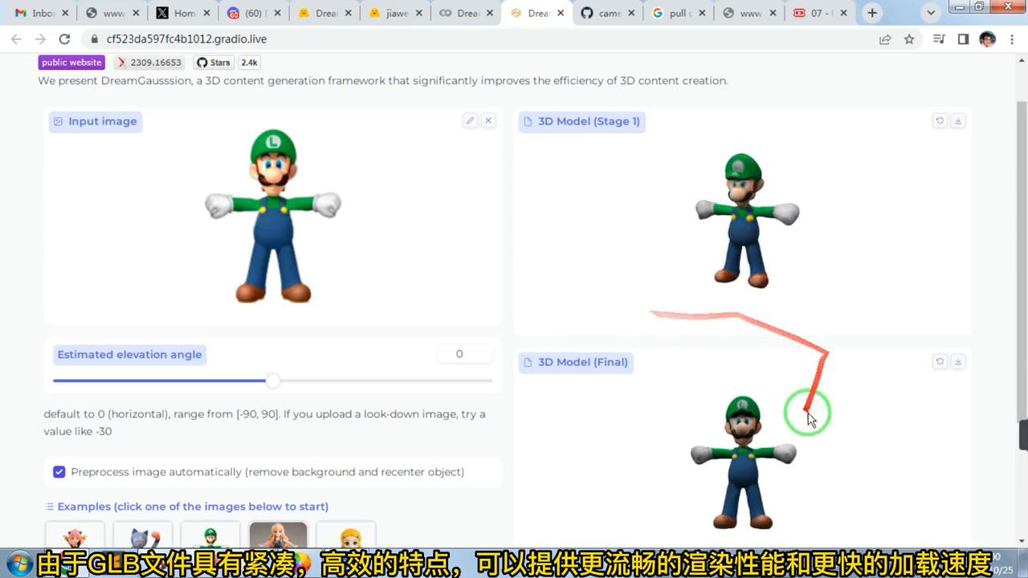Click the elevation angle slider track
This screenshot has height=578, width=1028.
tap(273, 381)
